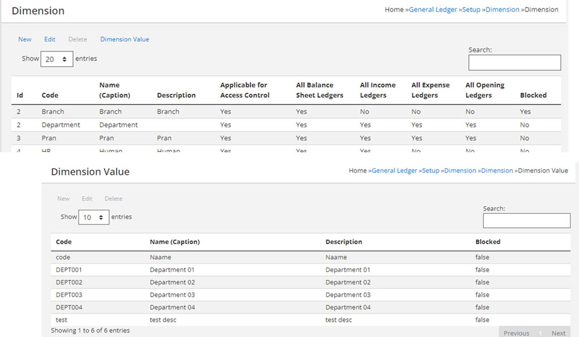Sort Dimension table by Blocked column
Viewport: 579px width, 337px height.
pyautogui.click(x=533, y=96)
